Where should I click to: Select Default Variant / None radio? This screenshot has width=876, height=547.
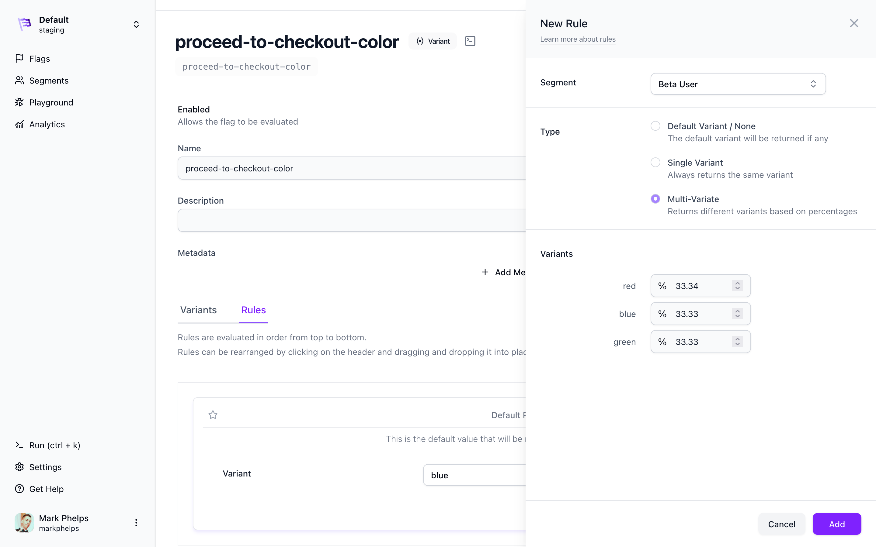655,126
